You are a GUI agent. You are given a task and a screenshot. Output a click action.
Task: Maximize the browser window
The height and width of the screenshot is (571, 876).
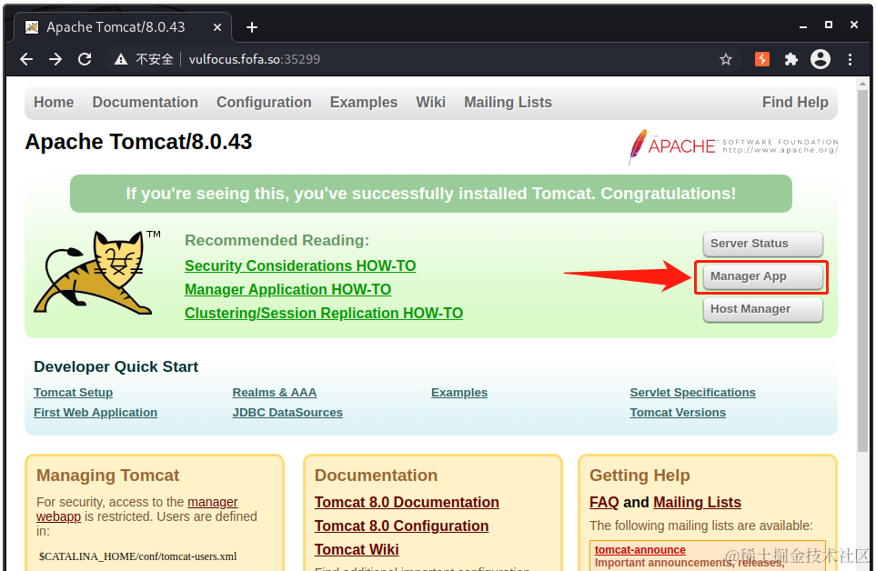(829, 25)
